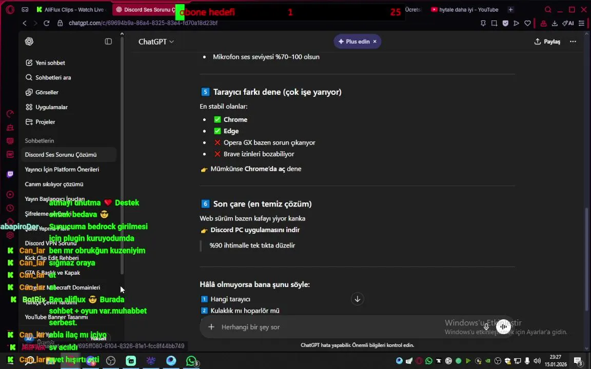Open the three-dot conversation options menu
Image resolution: width=591 pixels, height=369 pixels.
click(573, 42)
